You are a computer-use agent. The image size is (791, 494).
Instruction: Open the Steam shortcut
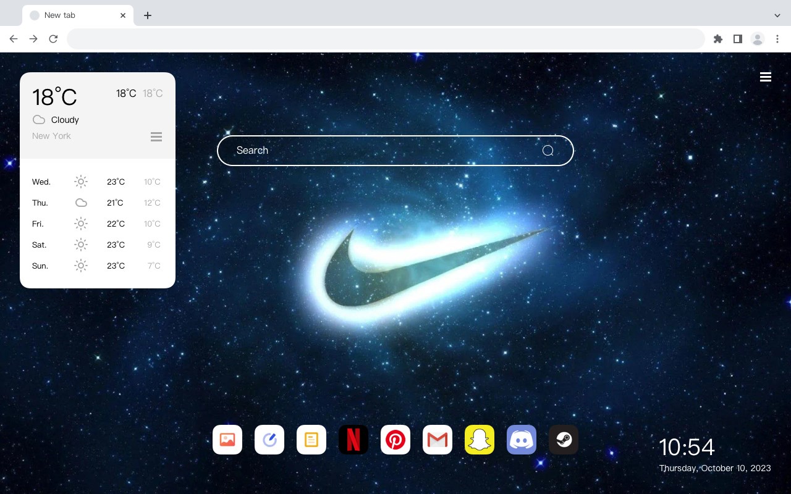tap(564, 440)
